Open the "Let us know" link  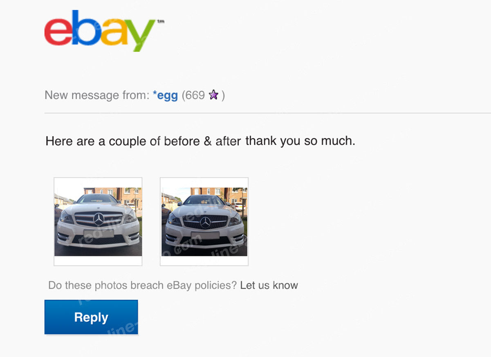click(x=269, y=285)
